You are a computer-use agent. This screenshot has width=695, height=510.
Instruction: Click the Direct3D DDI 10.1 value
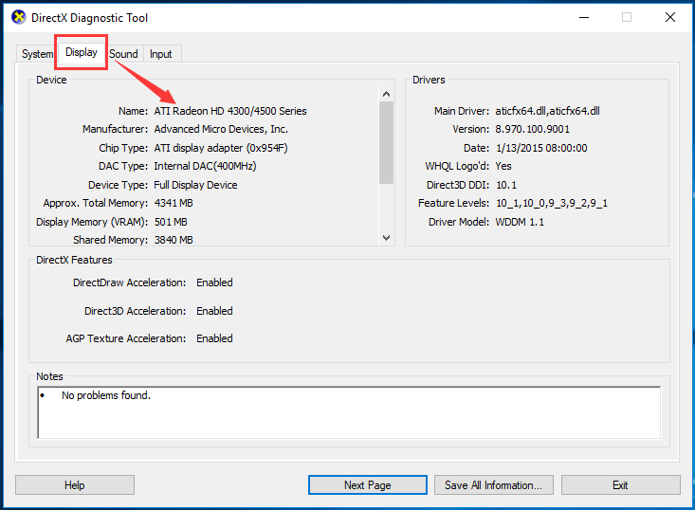click(x=506, y=185)
